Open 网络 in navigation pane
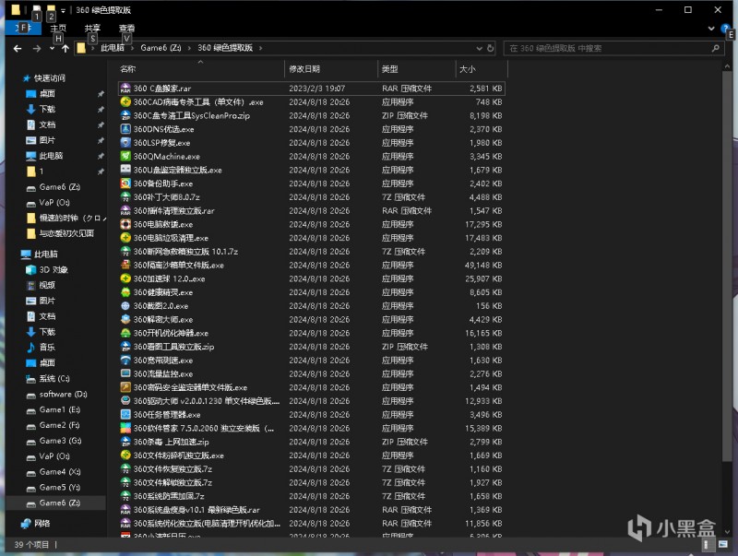This screenshot has width=738, height=556. (x=42, y=523)
